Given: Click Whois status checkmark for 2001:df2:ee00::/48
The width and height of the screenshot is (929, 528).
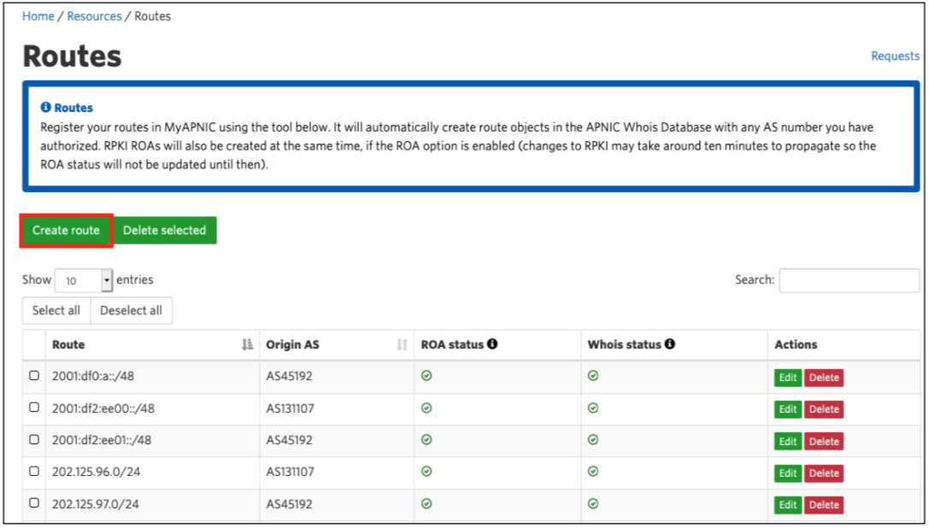Looking at the screenshot, I should coord(593,408).
